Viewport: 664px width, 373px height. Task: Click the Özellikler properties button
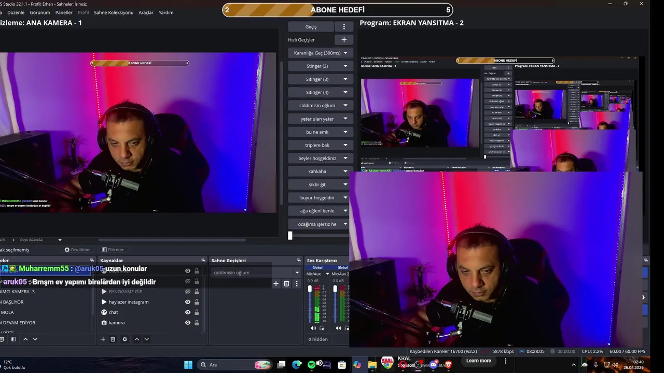coord(77,250)
